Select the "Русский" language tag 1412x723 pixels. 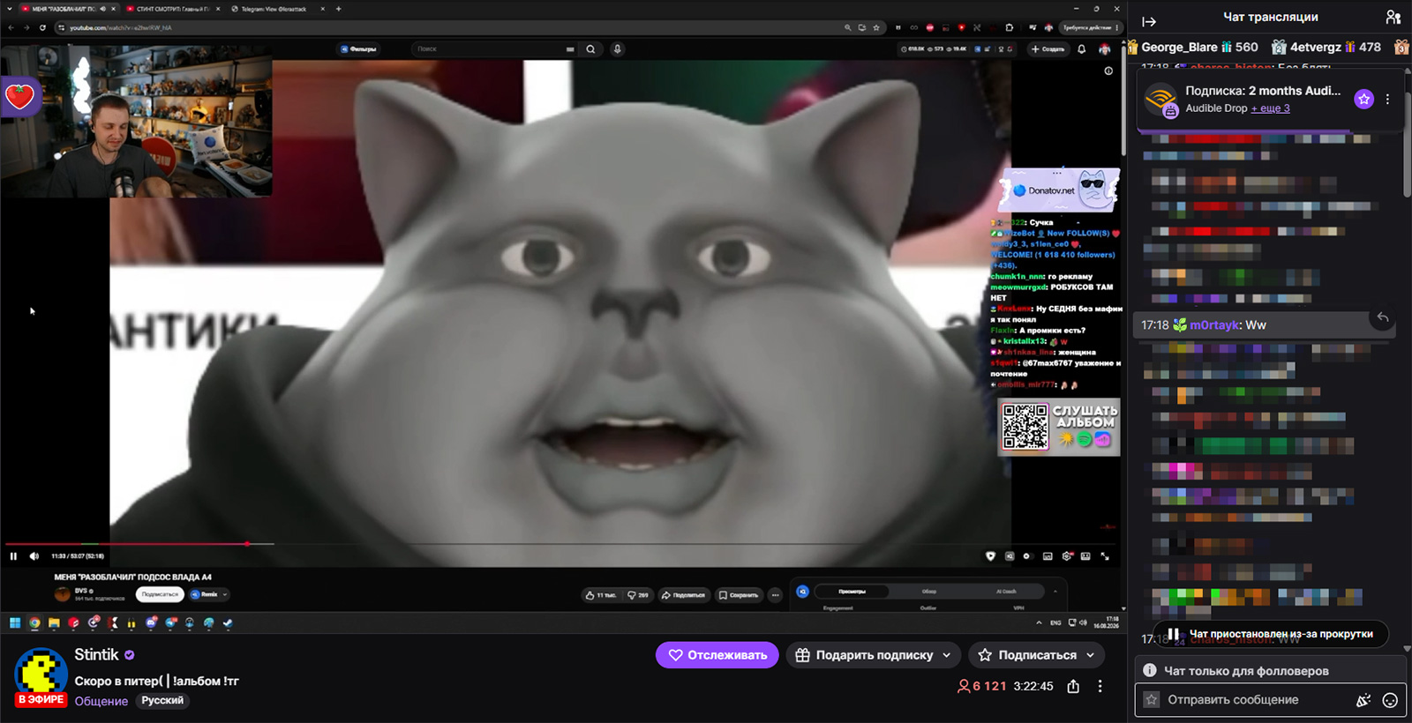click(162, 701)
